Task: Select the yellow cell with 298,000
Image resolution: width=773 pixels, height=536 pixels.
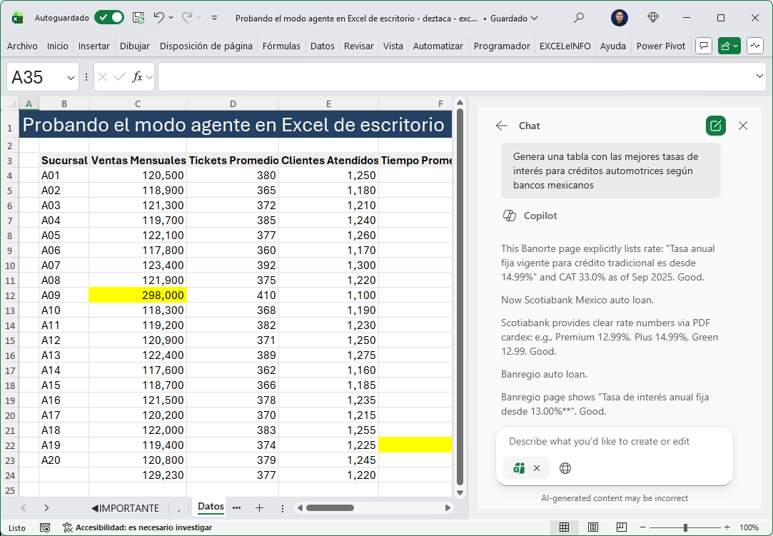Action: click(138, 295)
